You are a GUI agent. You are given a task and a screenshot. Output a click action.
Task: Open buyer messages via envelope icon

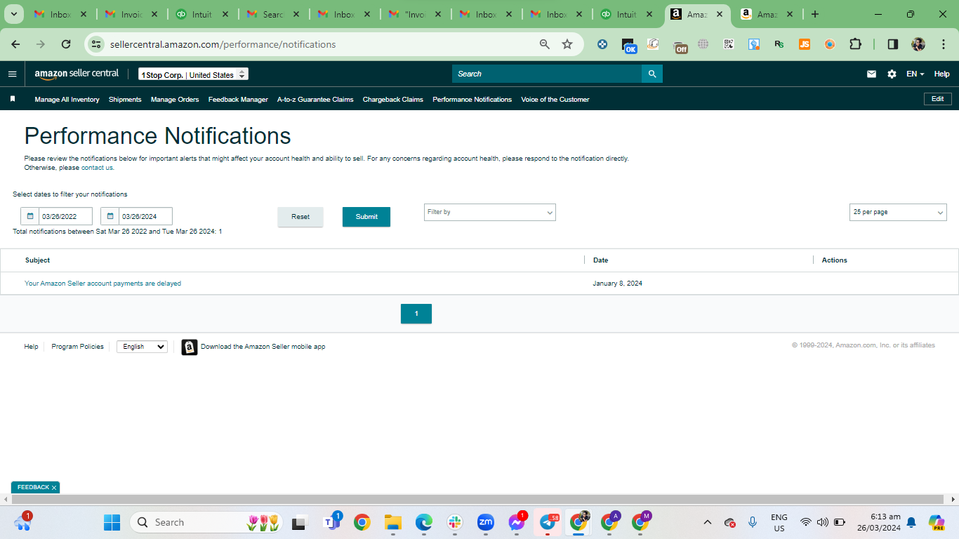click(871, 74)
